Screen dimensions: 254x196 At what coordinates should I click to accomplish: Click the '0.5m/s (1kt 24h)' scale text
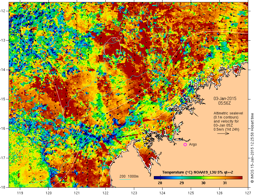click(226, 129)
